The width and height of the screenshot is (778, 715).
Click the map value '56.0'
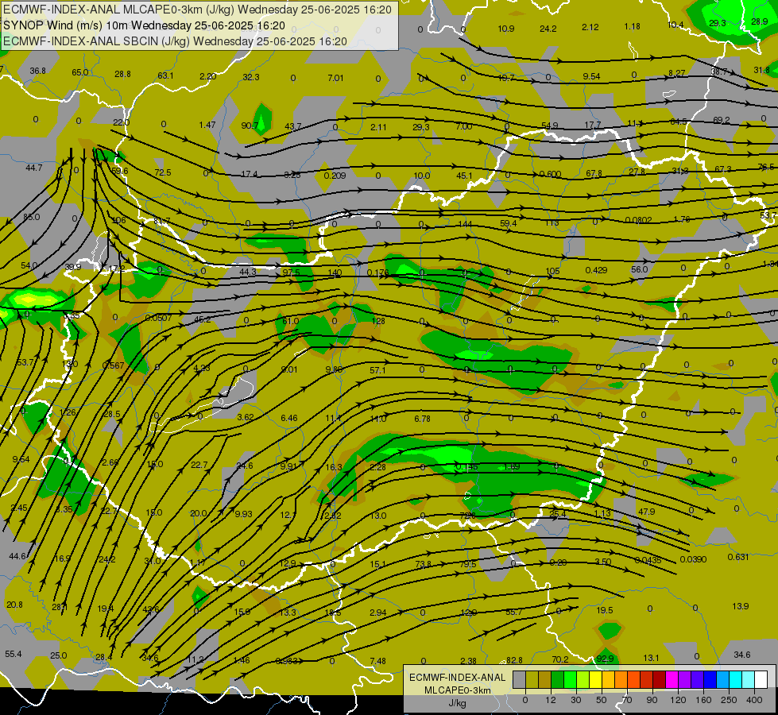pos(640,269)
